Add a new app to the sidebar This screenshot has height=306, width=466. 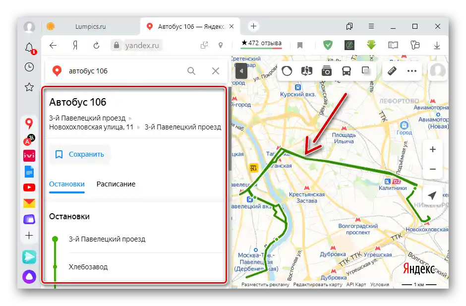coord(29,236)
